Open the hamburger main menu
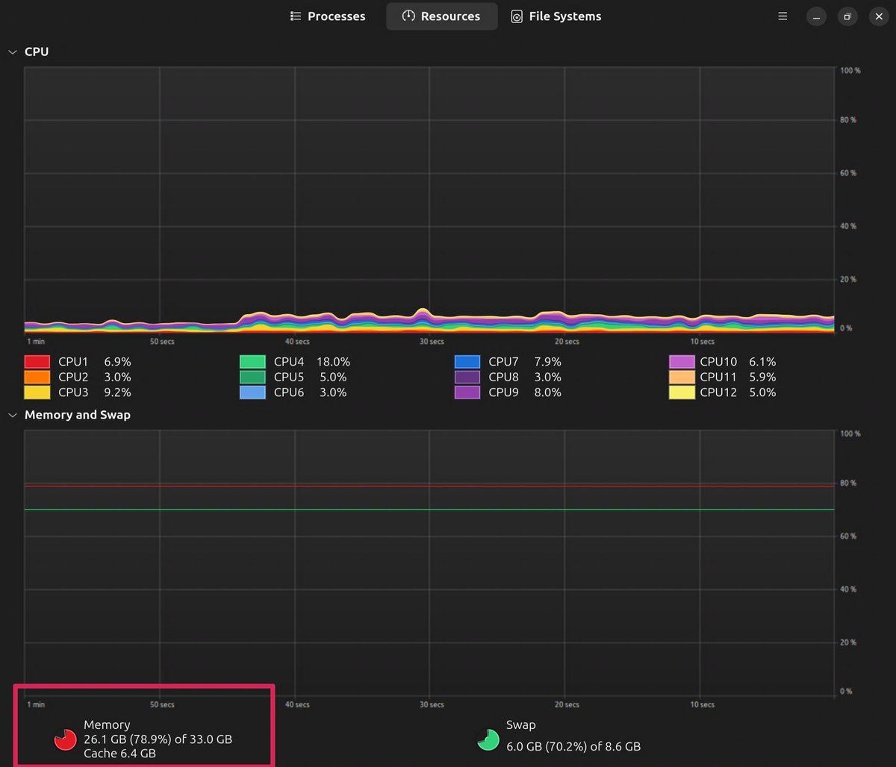 click(x=783, y=16)
